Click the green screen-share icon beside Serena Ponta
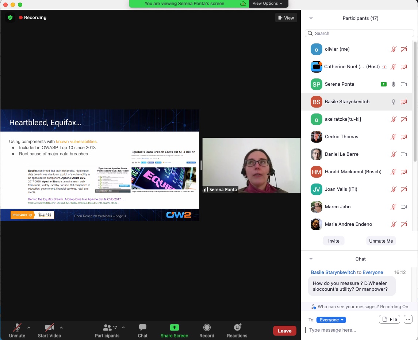Image resolution: width=418 pixels, height=340 pixels. pos(383,84)
